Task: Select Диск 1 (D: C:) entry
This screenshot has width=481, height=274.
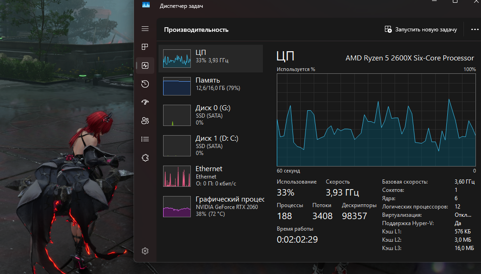Action: tap(211, 145)
